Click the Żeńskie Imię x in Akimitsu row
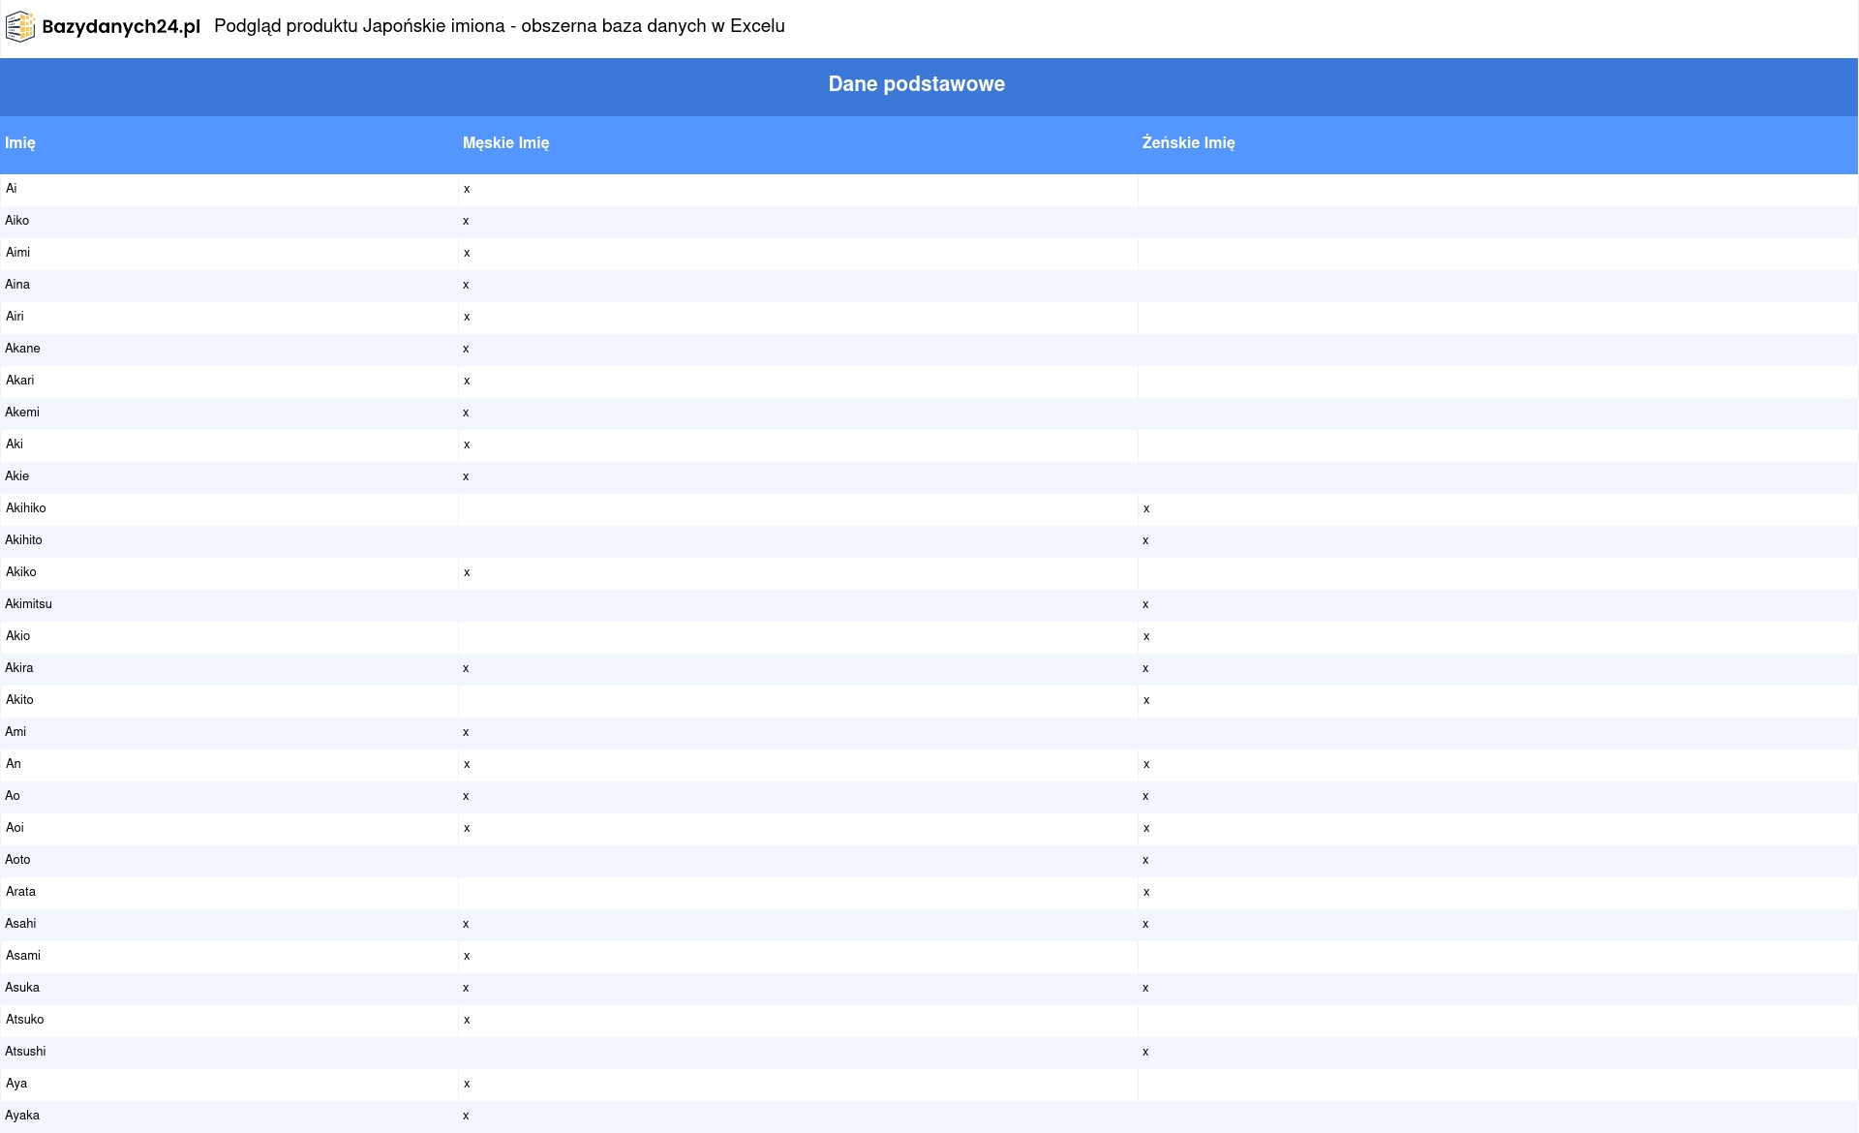 pyautogui.click(x=1145, y=604)
